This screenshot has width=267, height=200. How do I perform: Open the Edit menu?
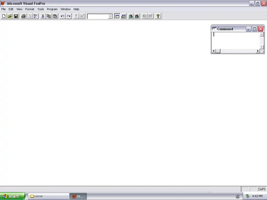pyautogui.click(x=11, y=9)
